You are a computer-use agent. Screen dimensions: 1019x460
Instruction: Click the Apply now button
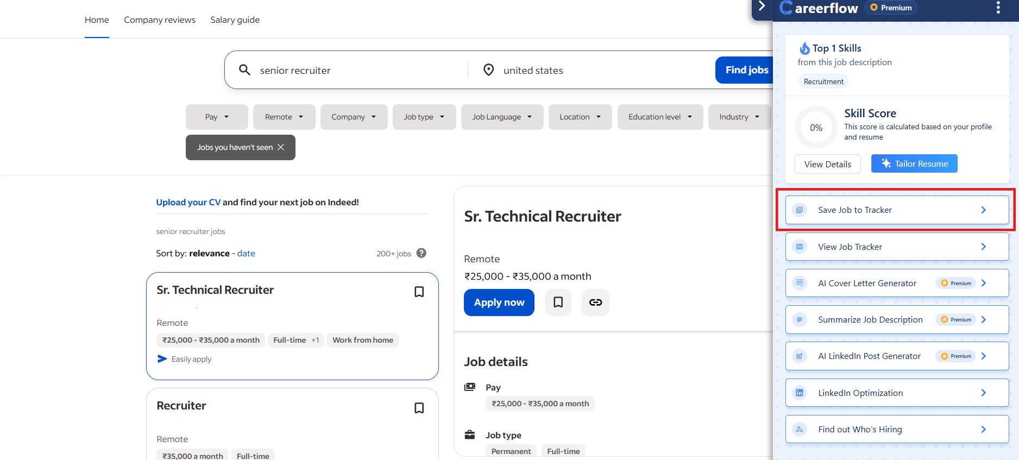[499, 303]
